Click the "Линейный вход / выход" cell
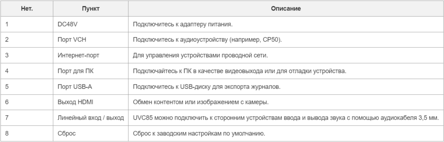Image resolution: width=444 pixels, height=142 pixels. pyautogui.click(x=90, y=118)
